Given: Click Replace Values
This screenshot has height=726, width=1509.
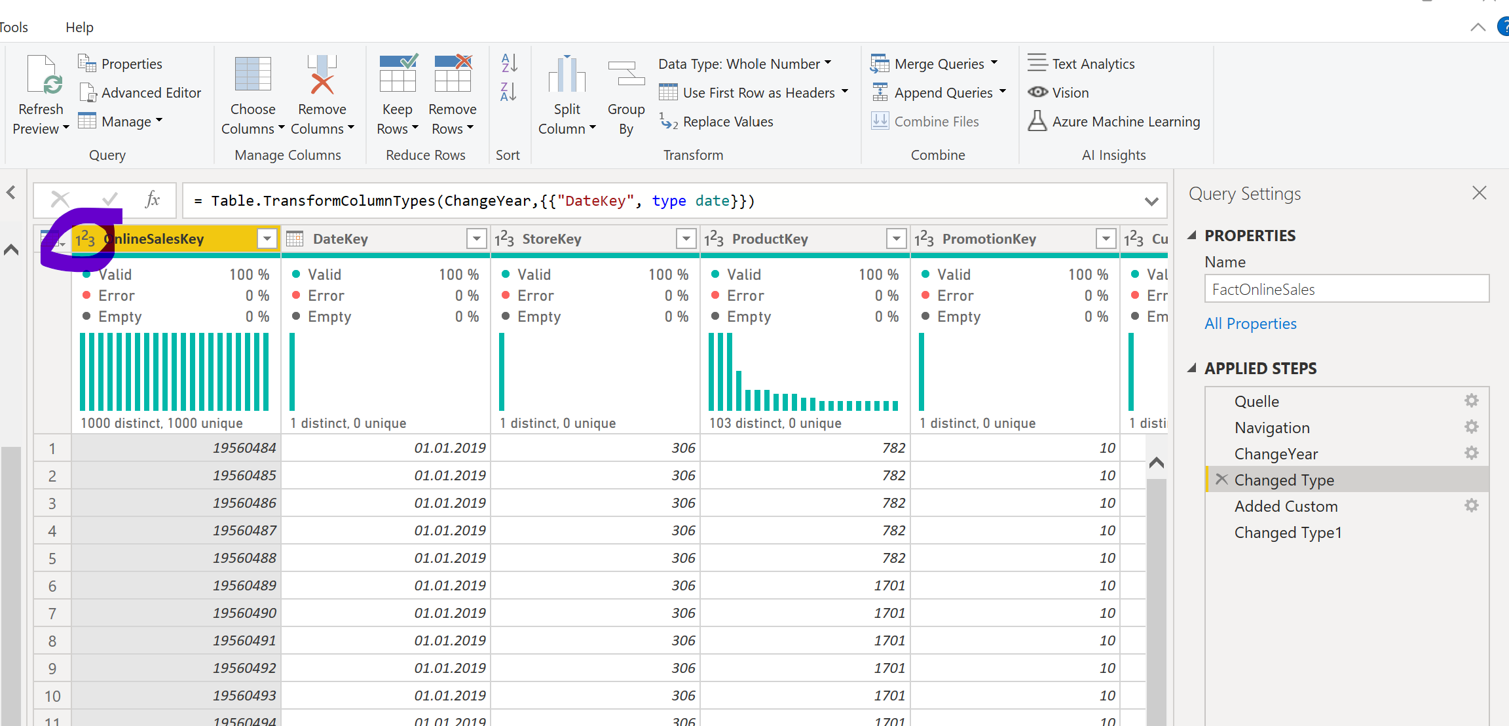Looking at the screenshot, I should pyautogui.click(x=717, y=121).
